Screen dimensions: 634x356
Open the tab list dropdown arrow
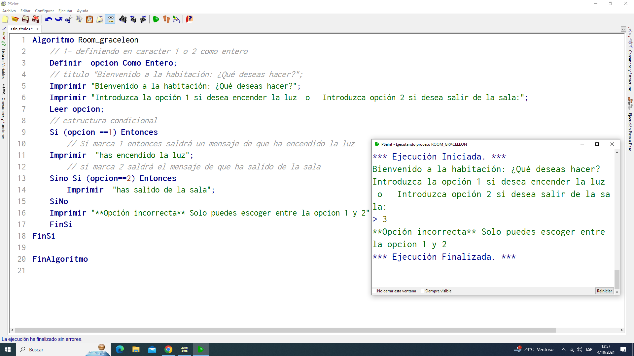[623, 29]
